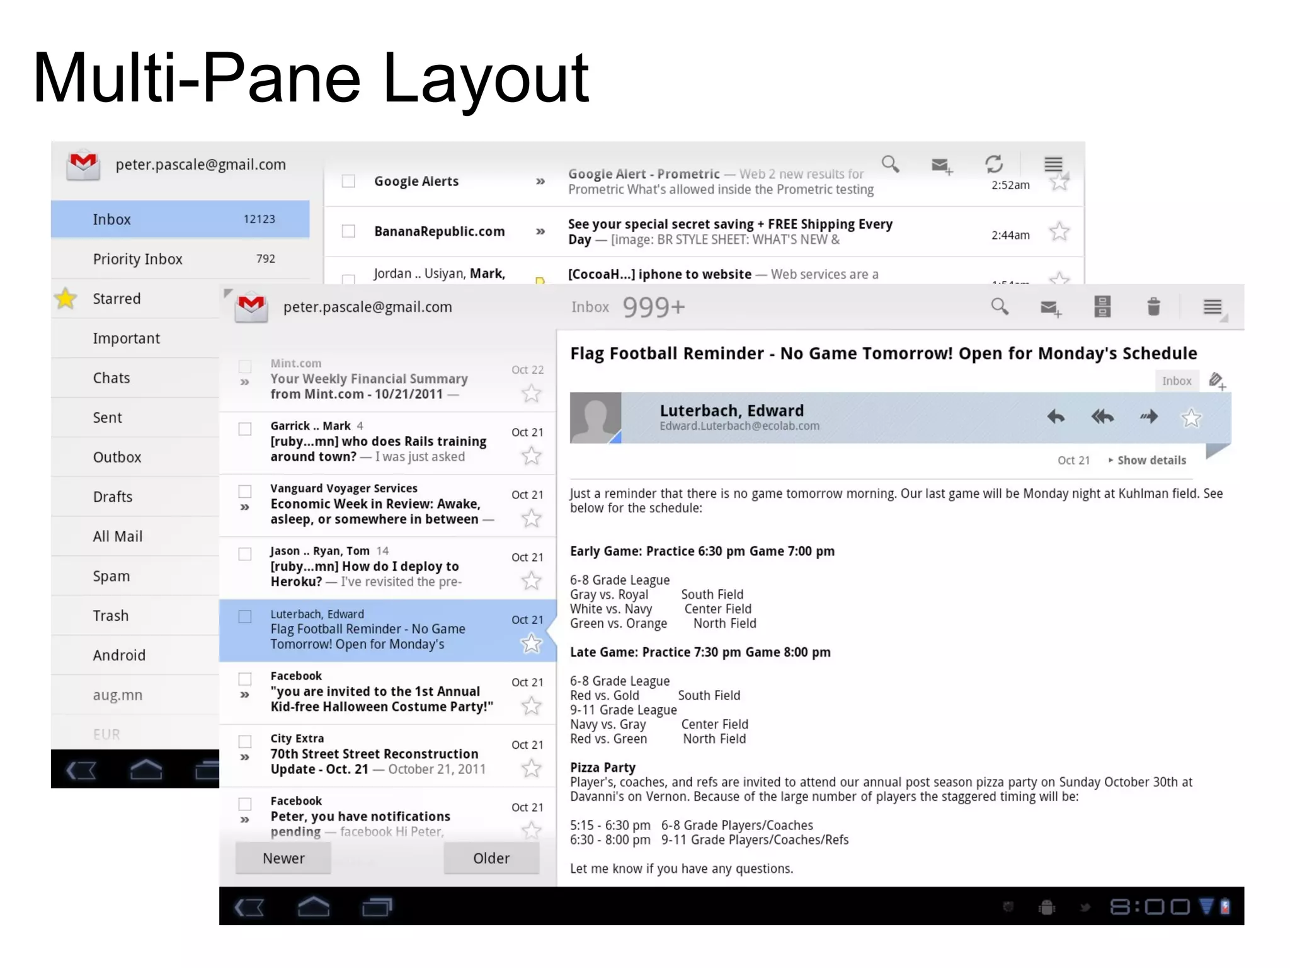Forward the Flag Football Reminder email
This screenshot has height=968, width=1290.
pyautogui.click(x=1149, y=417)
